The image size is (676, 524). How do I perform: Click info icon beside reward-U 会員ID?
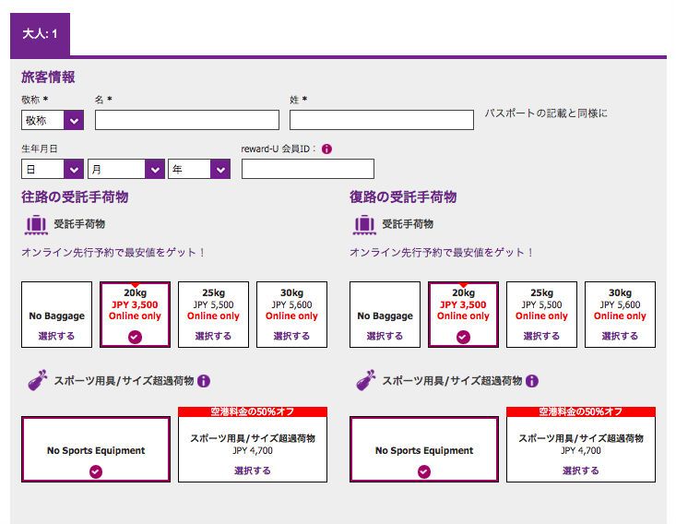point(327,149)
